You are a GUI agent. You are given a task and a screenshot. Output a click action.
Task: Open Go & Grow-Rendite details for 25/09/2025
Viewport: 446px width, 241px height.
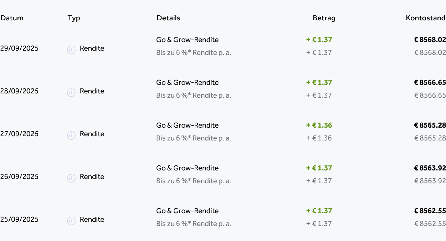click(x=187, y=211)
